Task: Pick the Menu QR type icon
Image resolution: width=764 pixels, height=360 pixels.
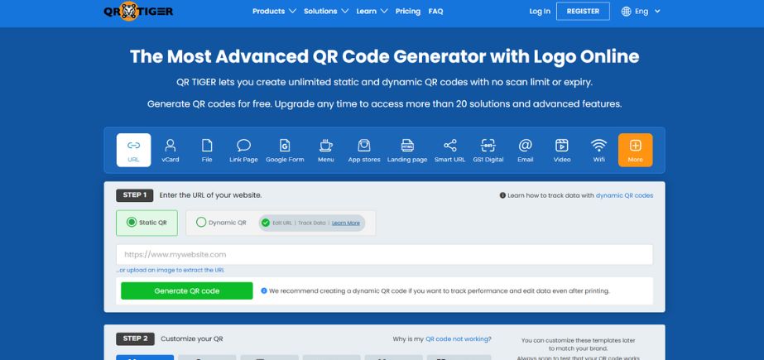Action: 326,150
